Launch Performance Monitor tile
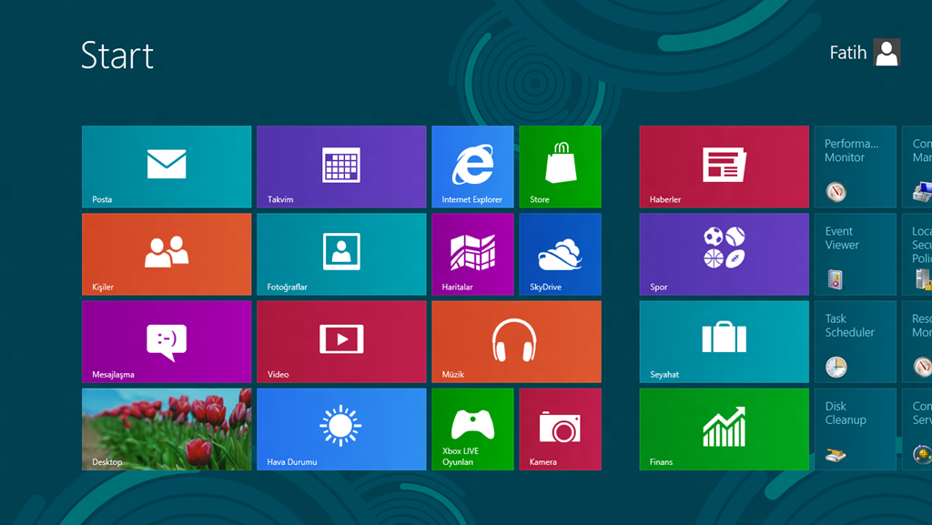The height and width of the screenshot is (525, 932). (856, 167)
